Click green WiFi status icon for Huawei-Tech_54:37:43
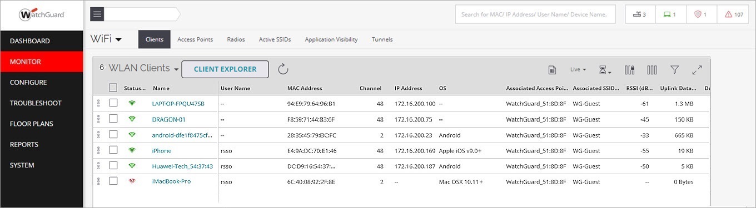Image resolution: width=756 pixels, height=208 pixels. click(x=132, y=165)
